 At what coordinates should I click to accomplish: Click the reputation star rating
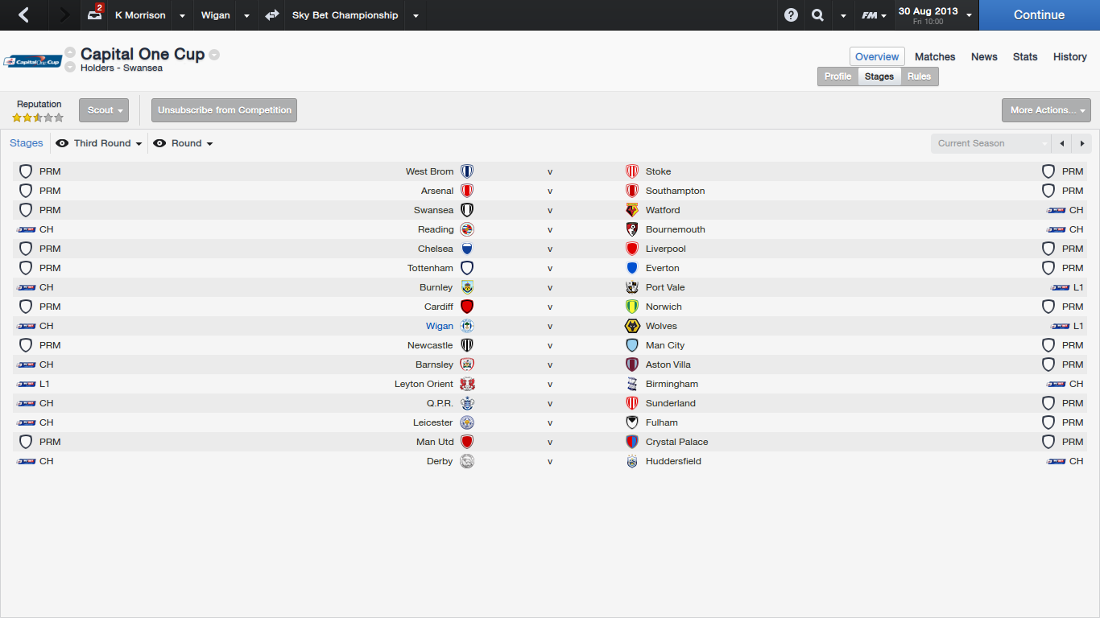click(38, 117)
